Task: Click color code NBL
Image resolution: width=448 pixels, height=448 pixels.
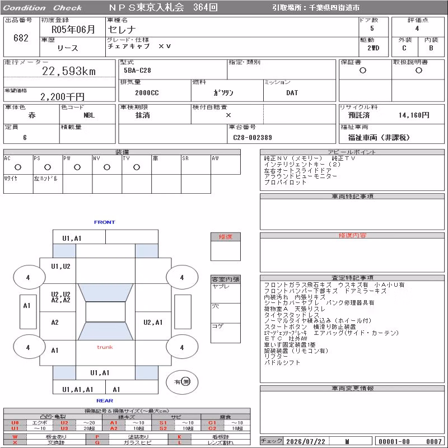Action: coord(89,115)
